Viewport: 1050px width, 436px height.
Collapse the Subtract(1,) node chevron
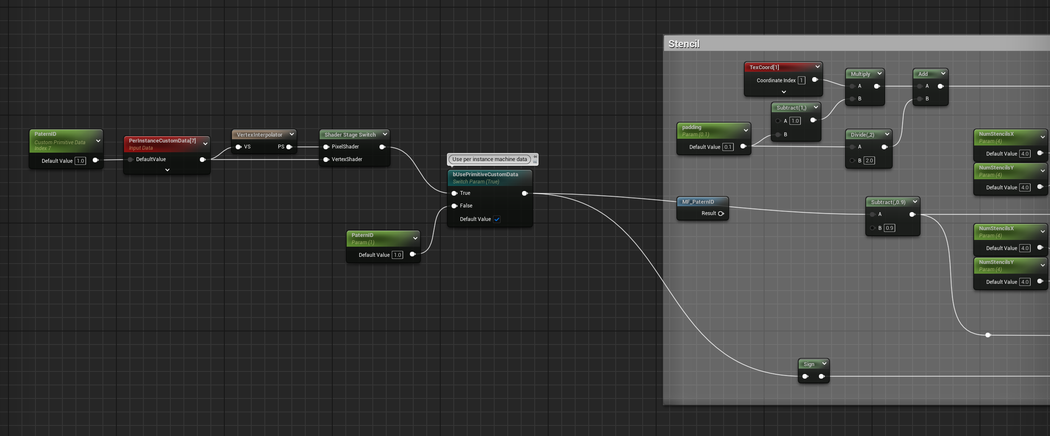[x=816, y=107]
